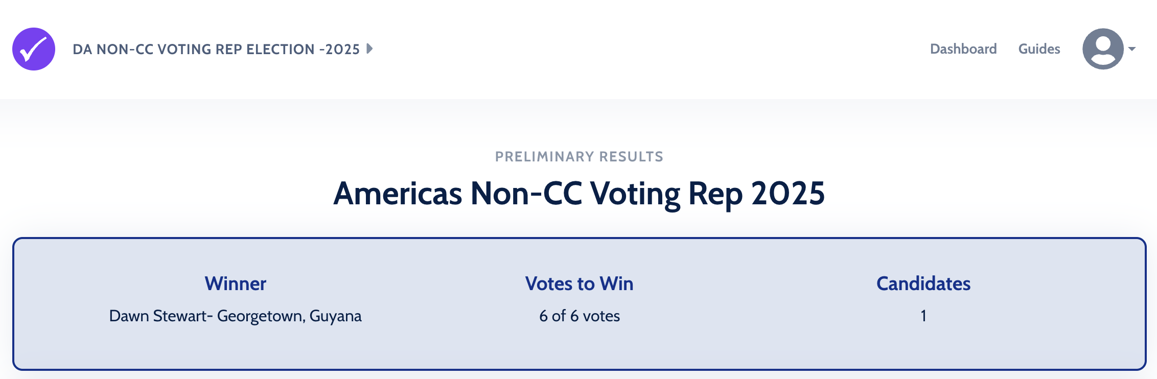Image resolution: width=1157 pixels, height=379 pixels.
Task: Open the user account avatar icon
Action: pyautogui.click(x=1102, y=49)
